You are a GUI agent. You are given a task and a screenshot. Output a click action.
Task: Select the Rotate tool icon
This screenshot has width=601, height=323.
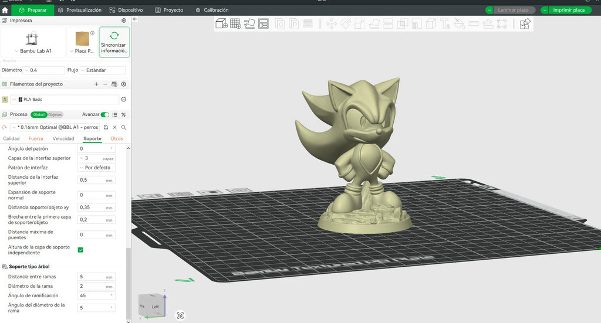346,23
